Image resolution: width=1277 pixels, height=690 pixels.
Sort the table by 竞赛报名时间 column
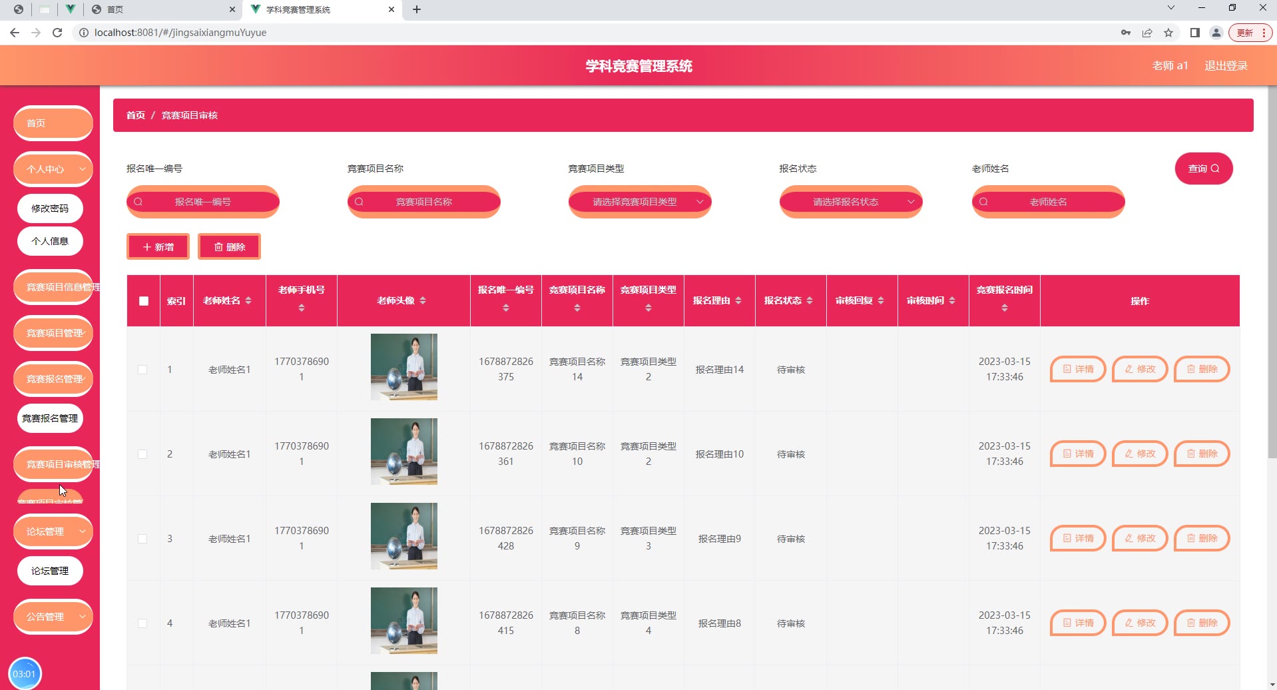click(x=1005, y=308)
